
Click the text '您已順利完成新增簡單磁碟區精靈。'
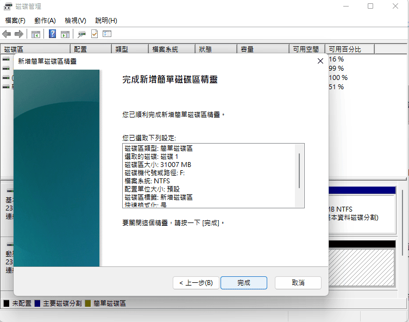(173, 114)
